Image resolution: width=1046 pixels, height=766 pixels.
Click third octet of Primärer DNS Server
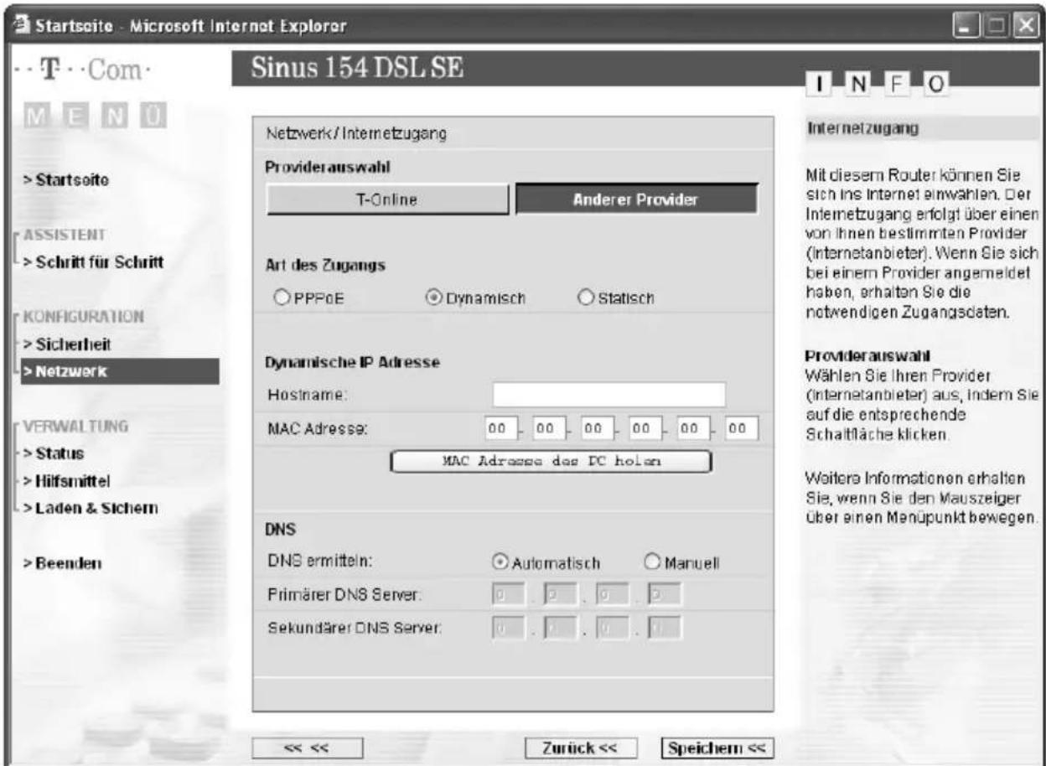tap(611, 595)
